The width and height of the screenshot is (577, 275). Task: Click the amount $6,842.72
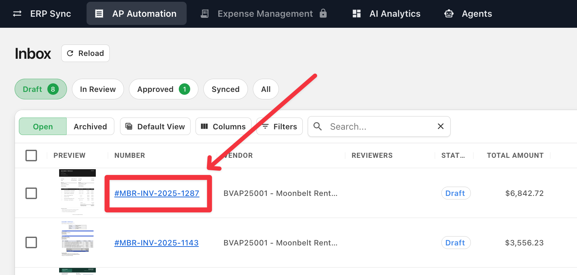(x=524, y=193)
